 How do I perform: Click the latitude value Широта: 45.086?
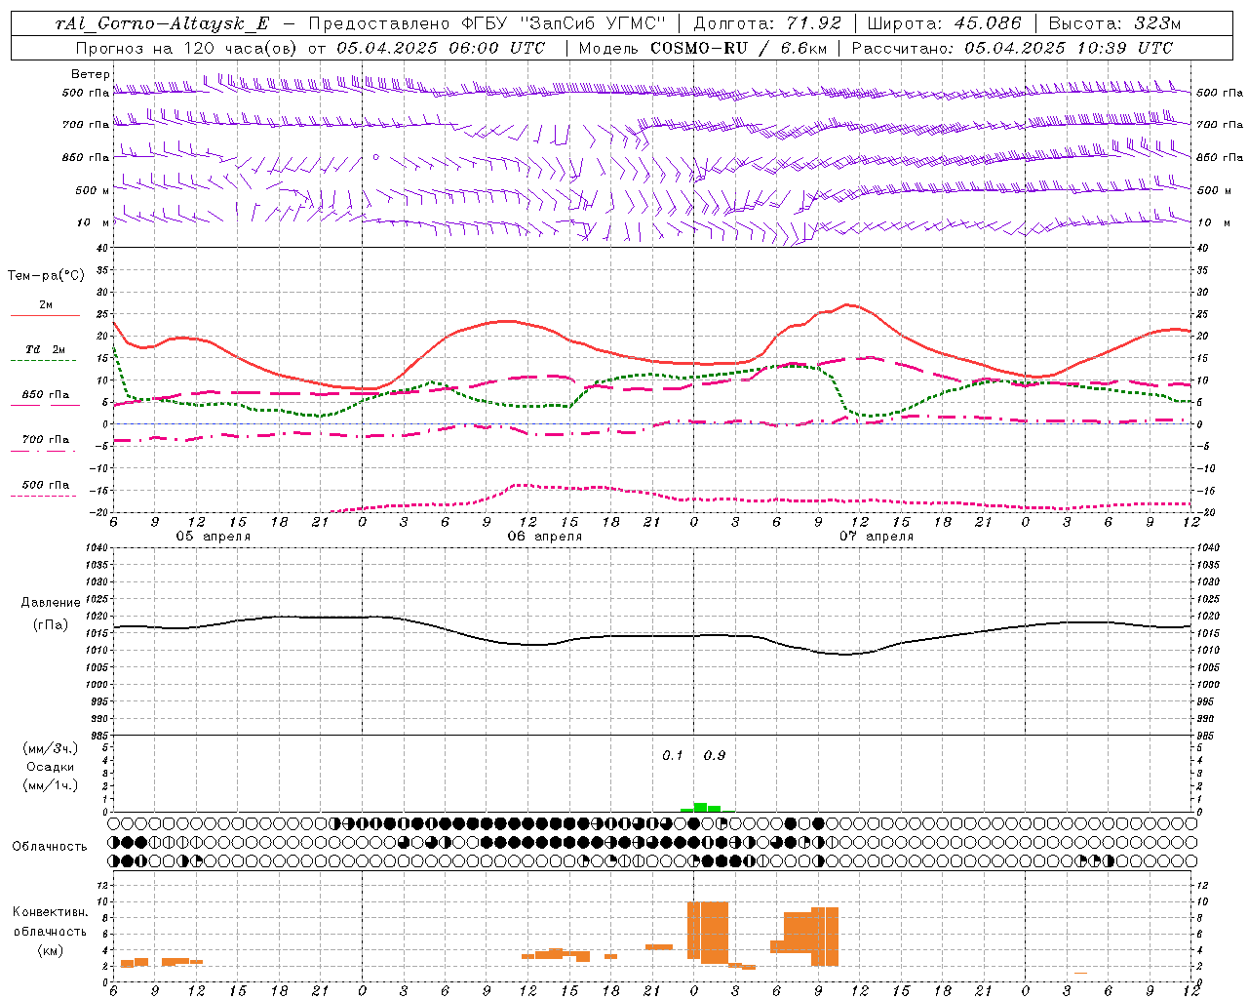[x=944, y=23]
